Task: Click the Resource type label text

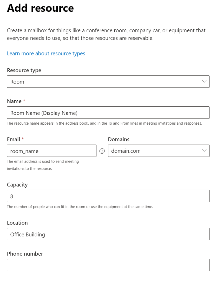Action: [x=24, y=70]
